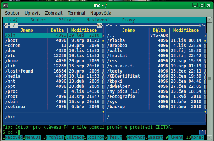
Task: Select the /Fotografie directory
Action: point(155,97)
